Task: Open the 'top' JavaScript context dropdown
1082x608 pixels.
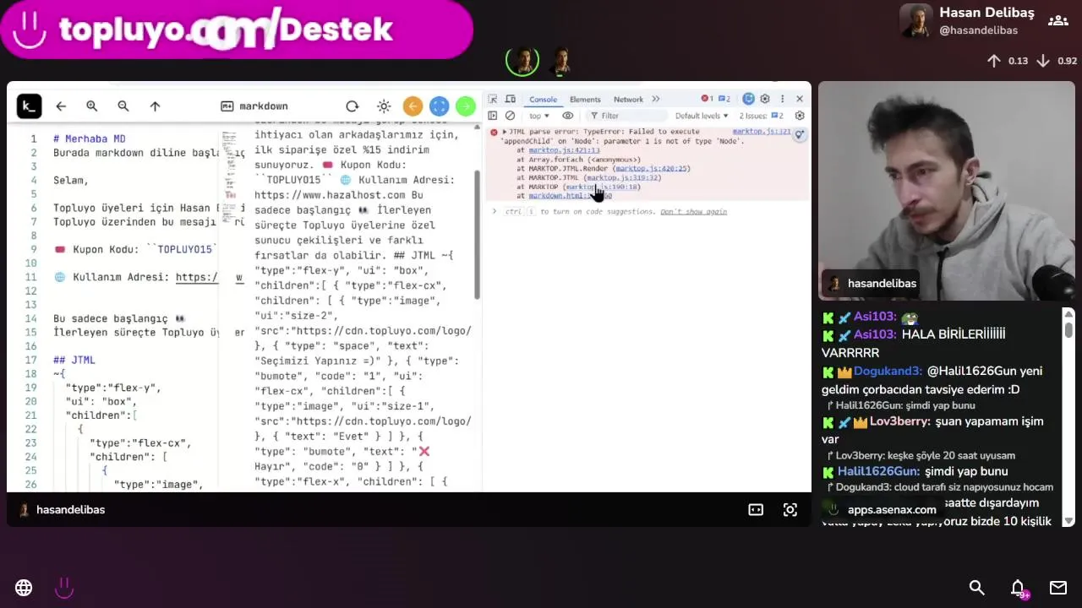Action: 539,116
